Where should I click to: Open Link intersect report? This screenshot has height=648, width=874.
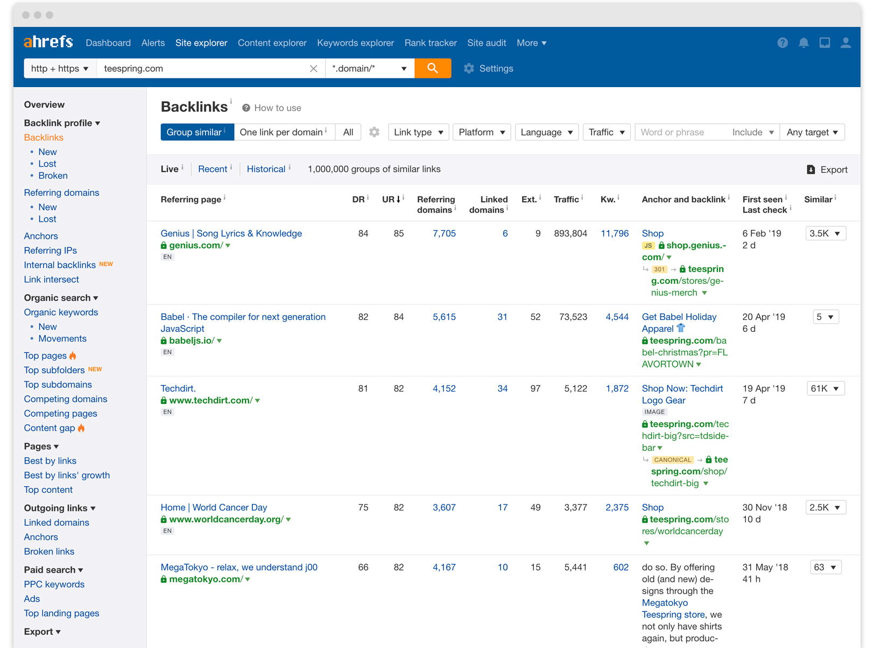coord(51,280)
